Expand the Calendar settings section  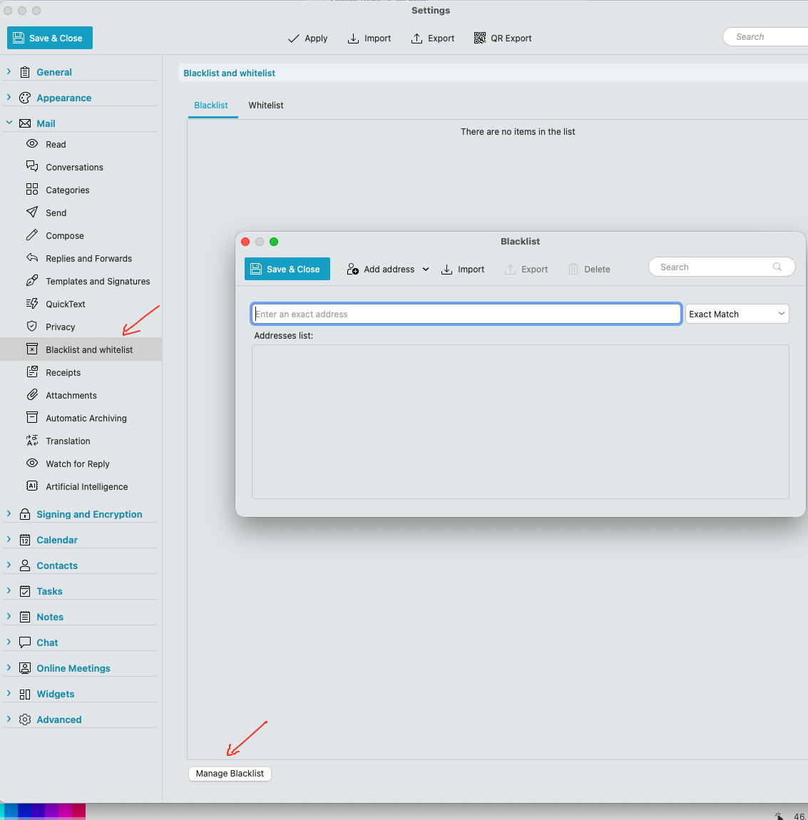(9, 540)
